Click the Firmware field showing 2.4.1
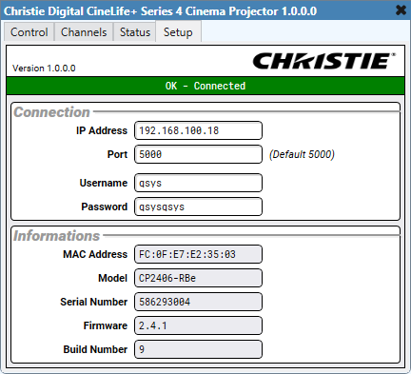Image resolution: width=411 pixels, height=374 pixels. 198,325
